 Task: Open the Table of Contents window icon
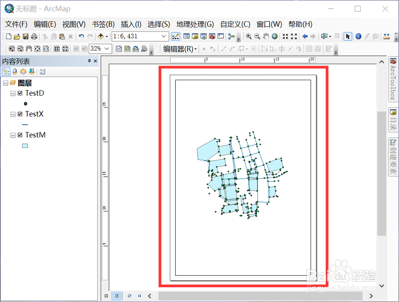pos(187,36)
